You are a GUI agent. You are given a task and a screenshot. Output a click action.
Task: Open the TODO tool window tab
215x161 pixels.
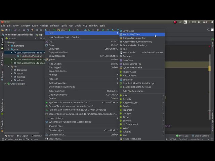(x=9, y=136)
